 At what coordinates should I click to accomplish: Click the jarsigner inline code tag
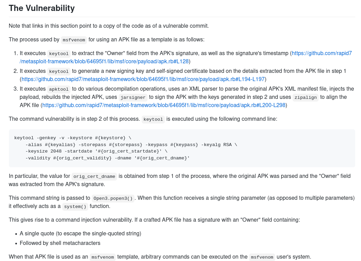(x=133, y=97)
